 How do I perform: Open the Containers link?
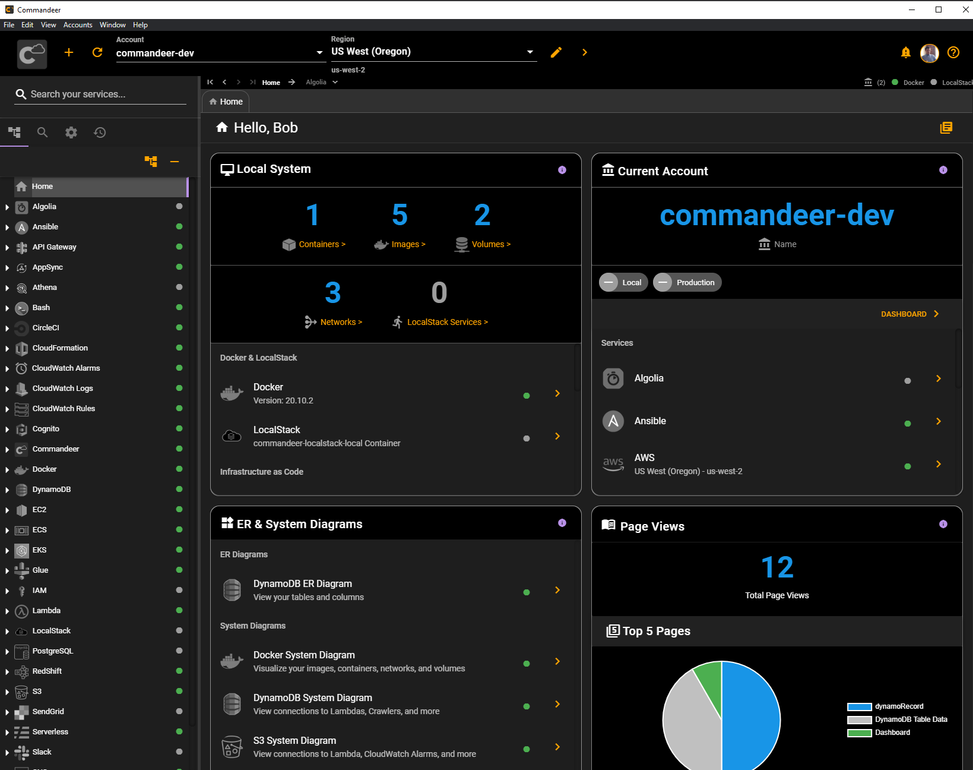pos(322,244)
